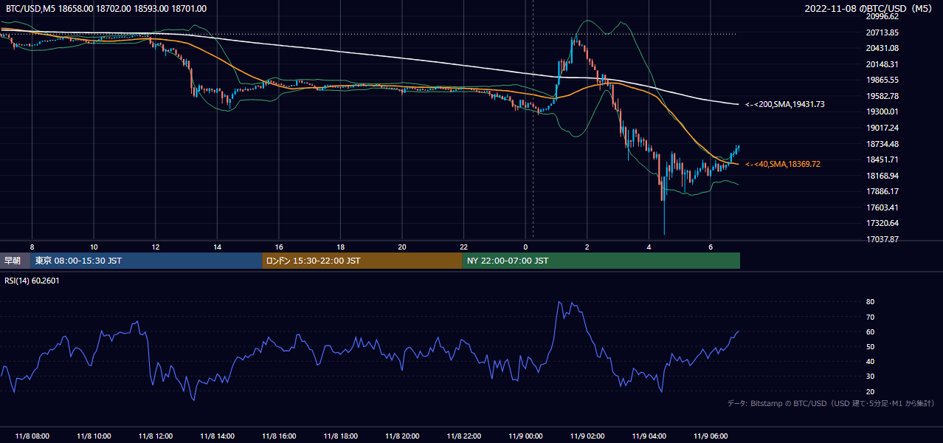Click the 11/9 06:00 time label

pyautogui.click(x=711, y=436)
